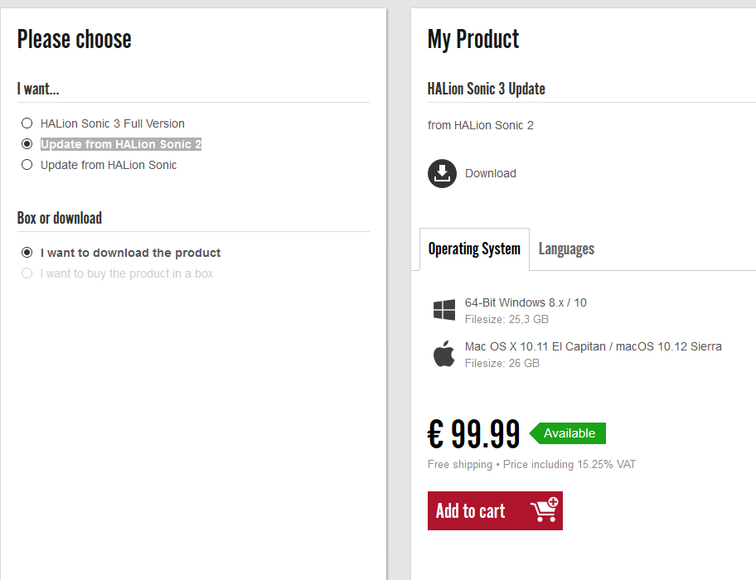Click the shopping cart icon
Screen dimensions: 756x580
(x=544, y=510)
